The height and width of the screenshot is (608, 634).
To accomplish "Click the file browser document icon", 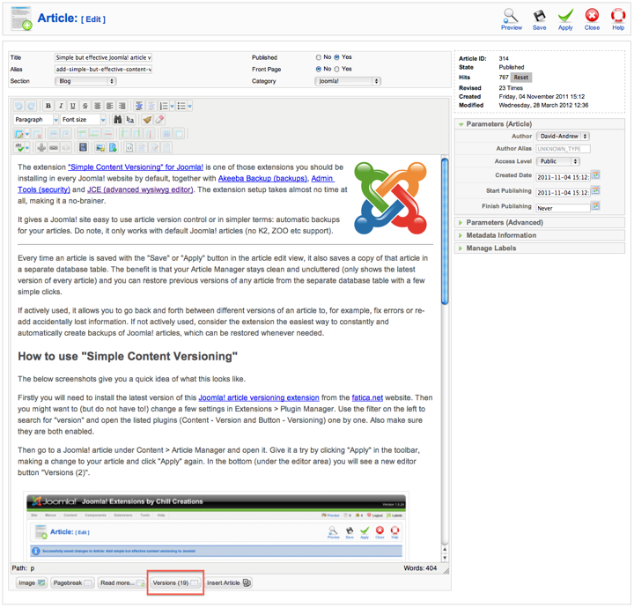I will pyautogui.click(x=113, y=147).
